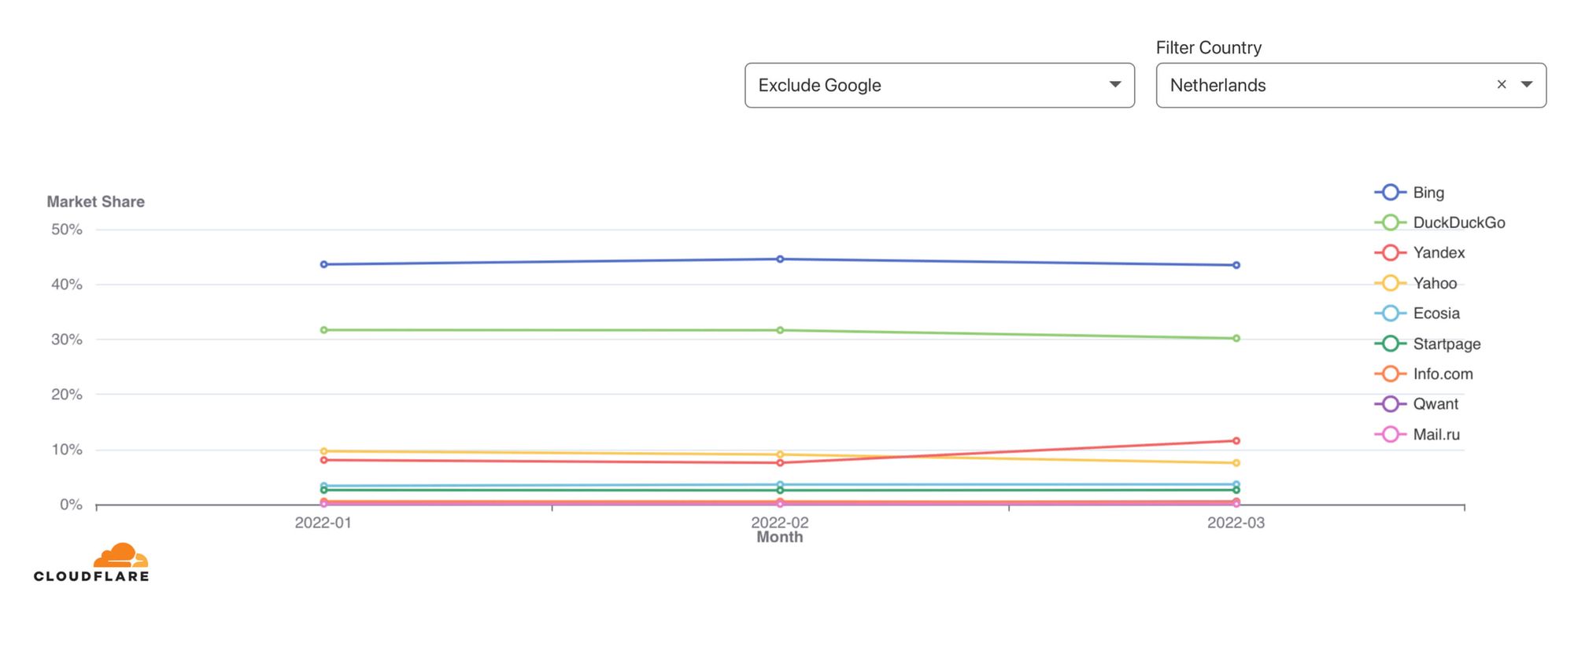Viewport: 1574px width, 647px height.
Task: Click the 2022-02 month axis label
Action: (x=779, y=523)
